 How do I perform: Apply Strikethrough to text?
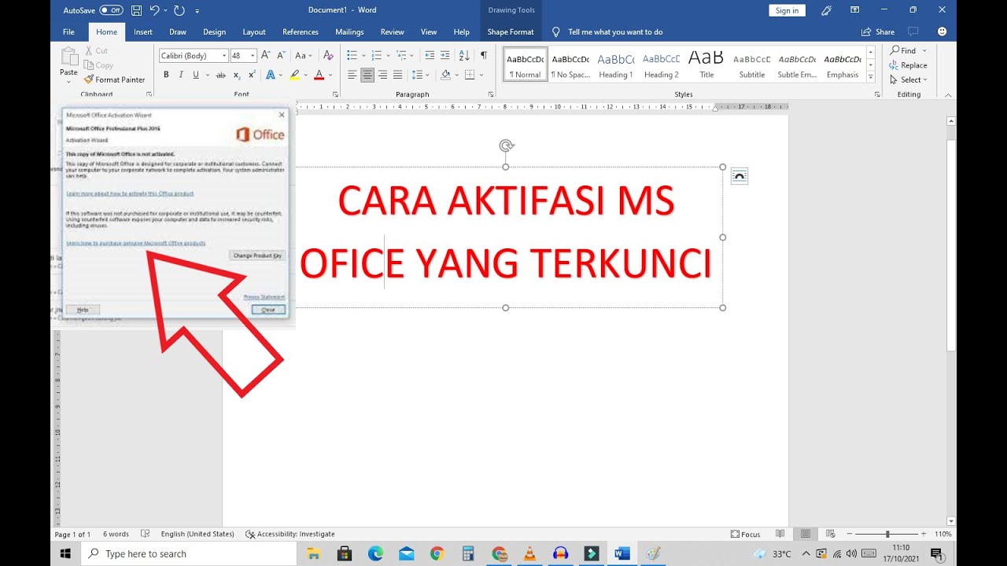[x=221, y=75]
